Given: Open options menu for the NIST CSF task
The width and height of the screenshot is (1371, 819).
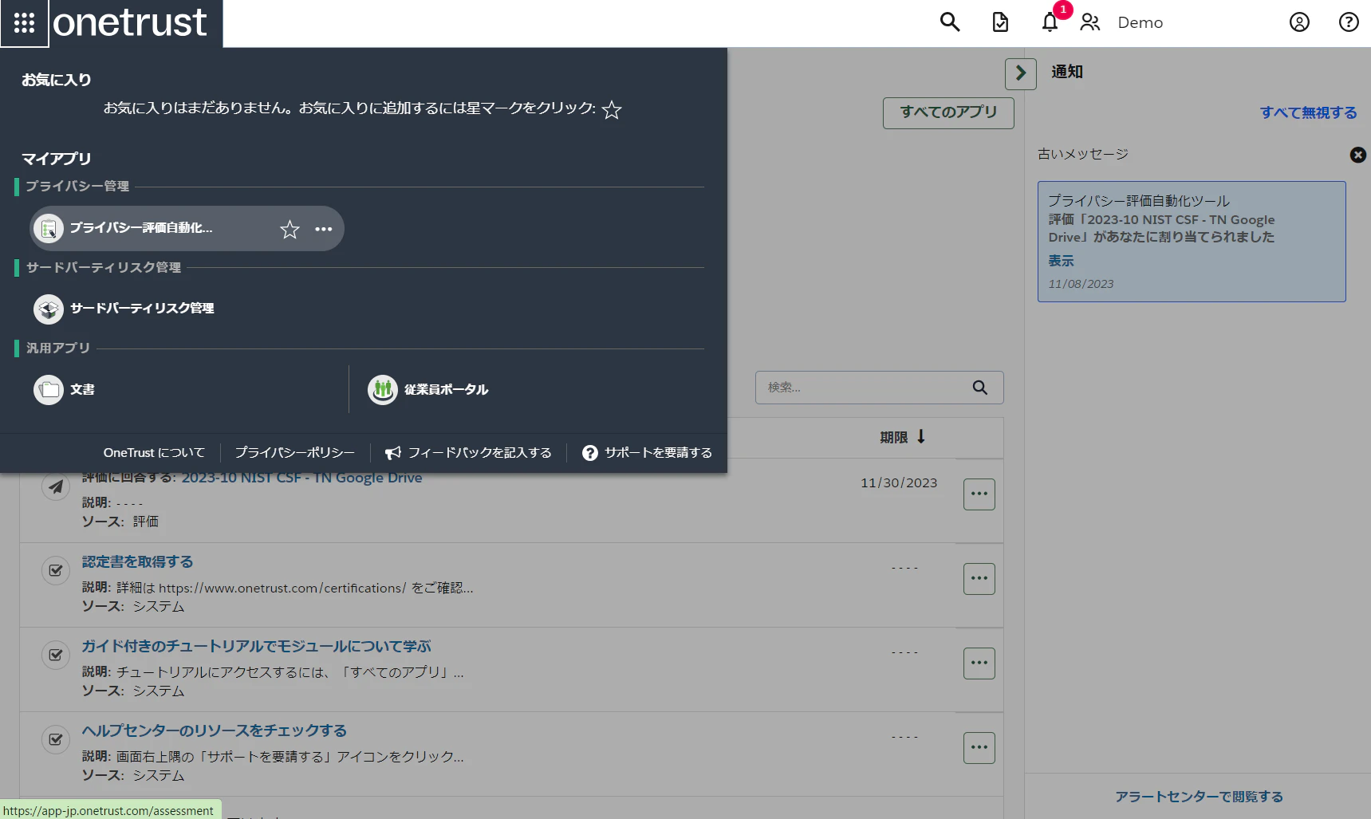Looking at the screenshot, I should (x=979, y=494).
